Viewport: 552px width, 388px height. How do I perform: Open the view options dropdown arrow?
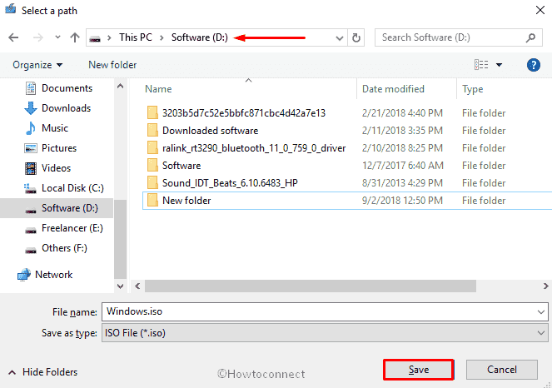click(499, 65)
